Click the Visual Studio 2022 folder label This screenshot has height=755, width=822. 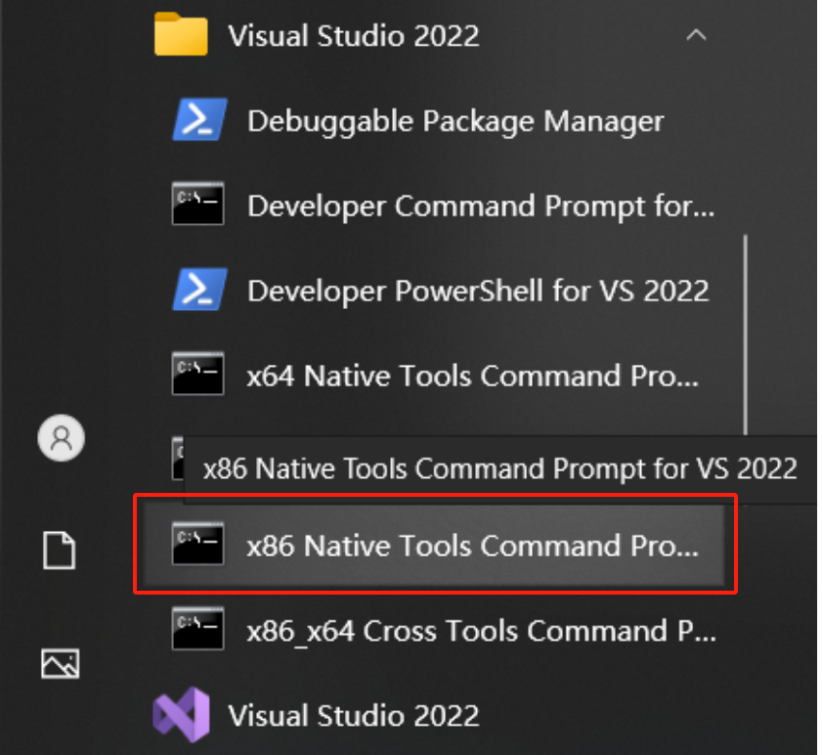click(x=354, y=36)
